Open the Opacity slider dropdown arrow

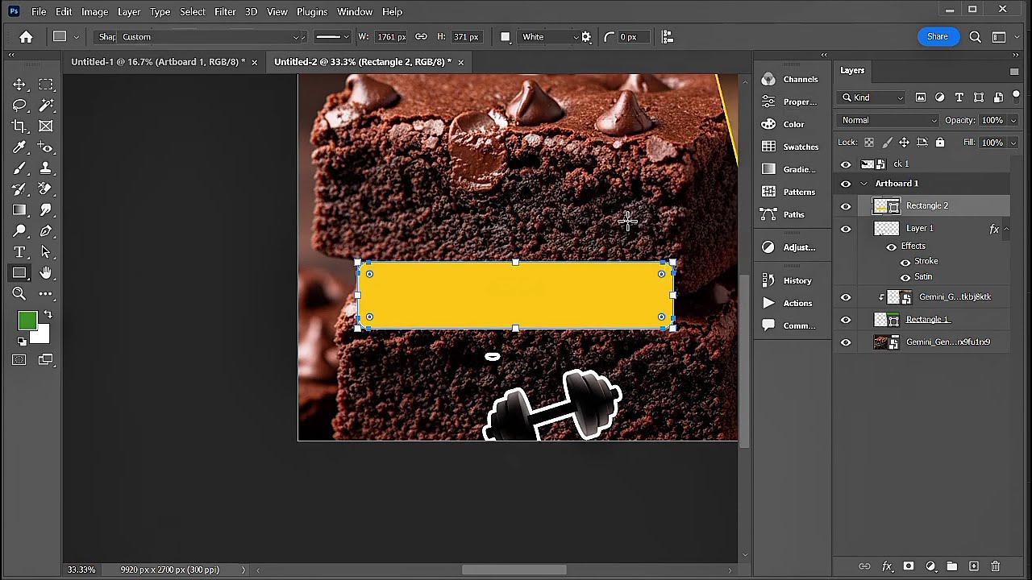click(1013, 120)
